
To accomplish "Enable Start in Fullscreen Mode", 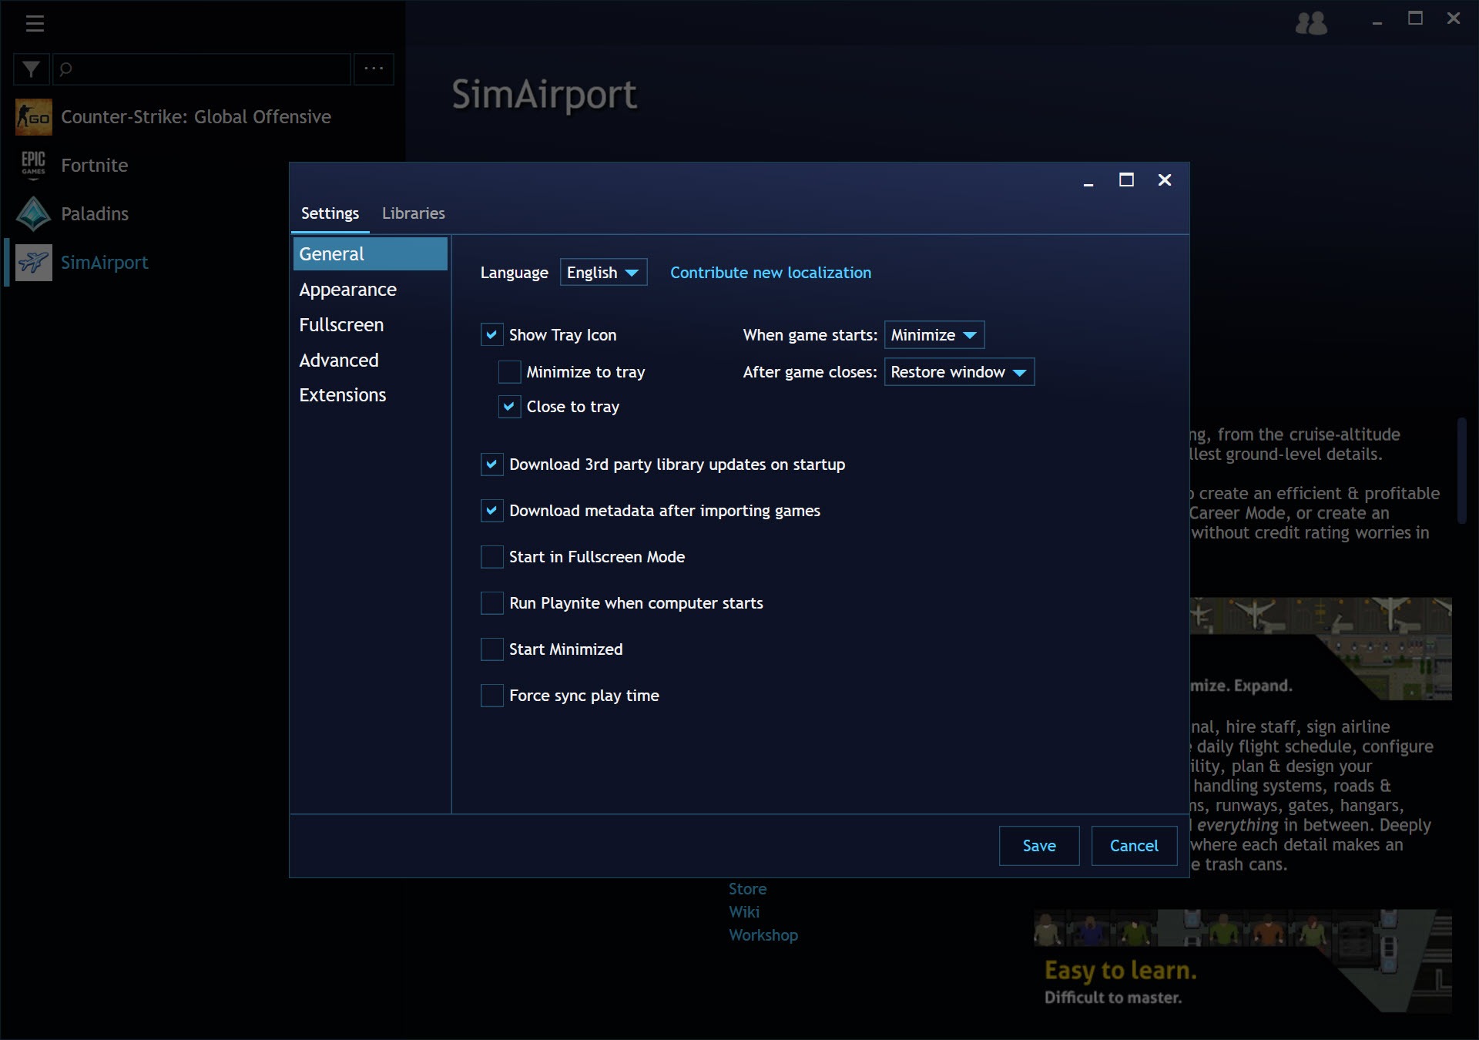I will coord(491,557).
